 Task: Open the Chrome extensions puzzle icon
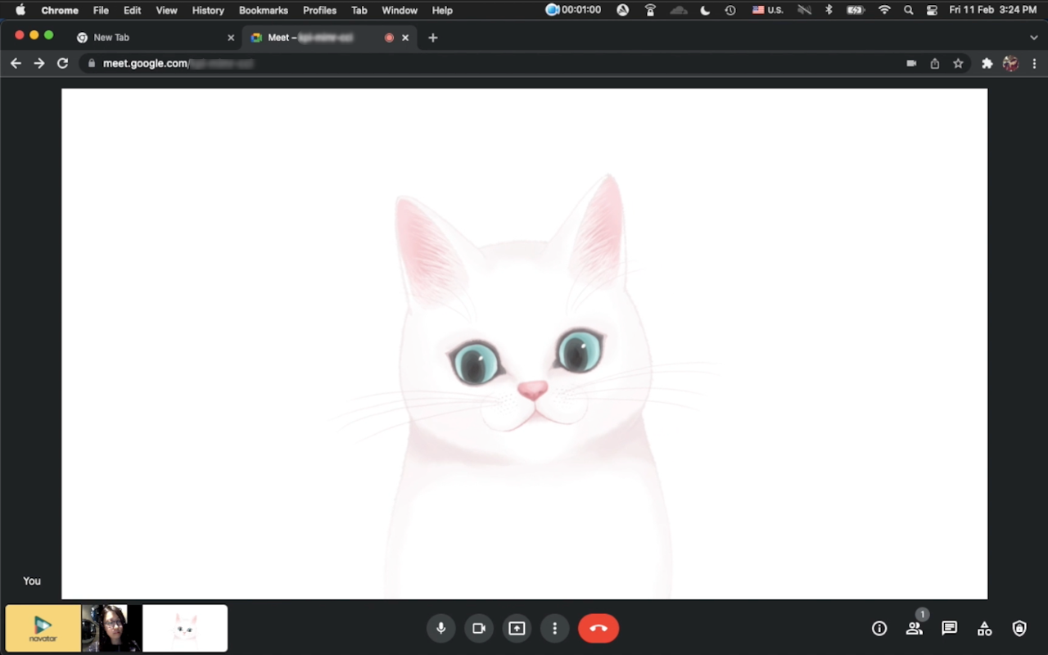point(986,63)
